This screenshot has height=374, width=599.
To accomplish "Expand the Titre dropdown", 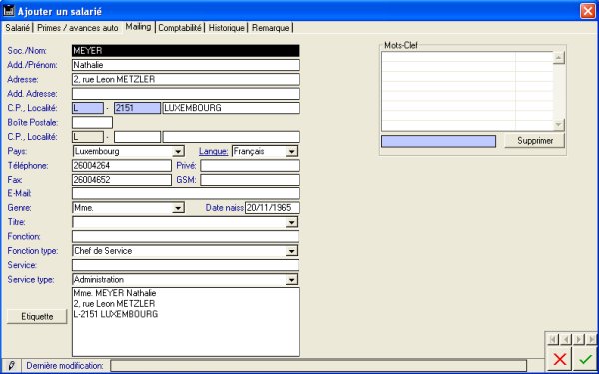I will [292, 222].
